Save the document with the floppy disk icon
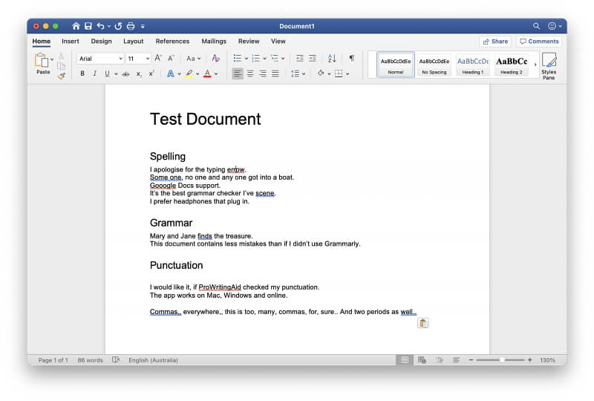This screenshot has width=594, height=401. [88, 26]
